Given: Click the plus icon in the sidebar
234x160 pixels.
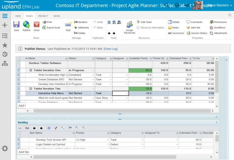Looking at the screenshot, I should click(x=5, y=25).
